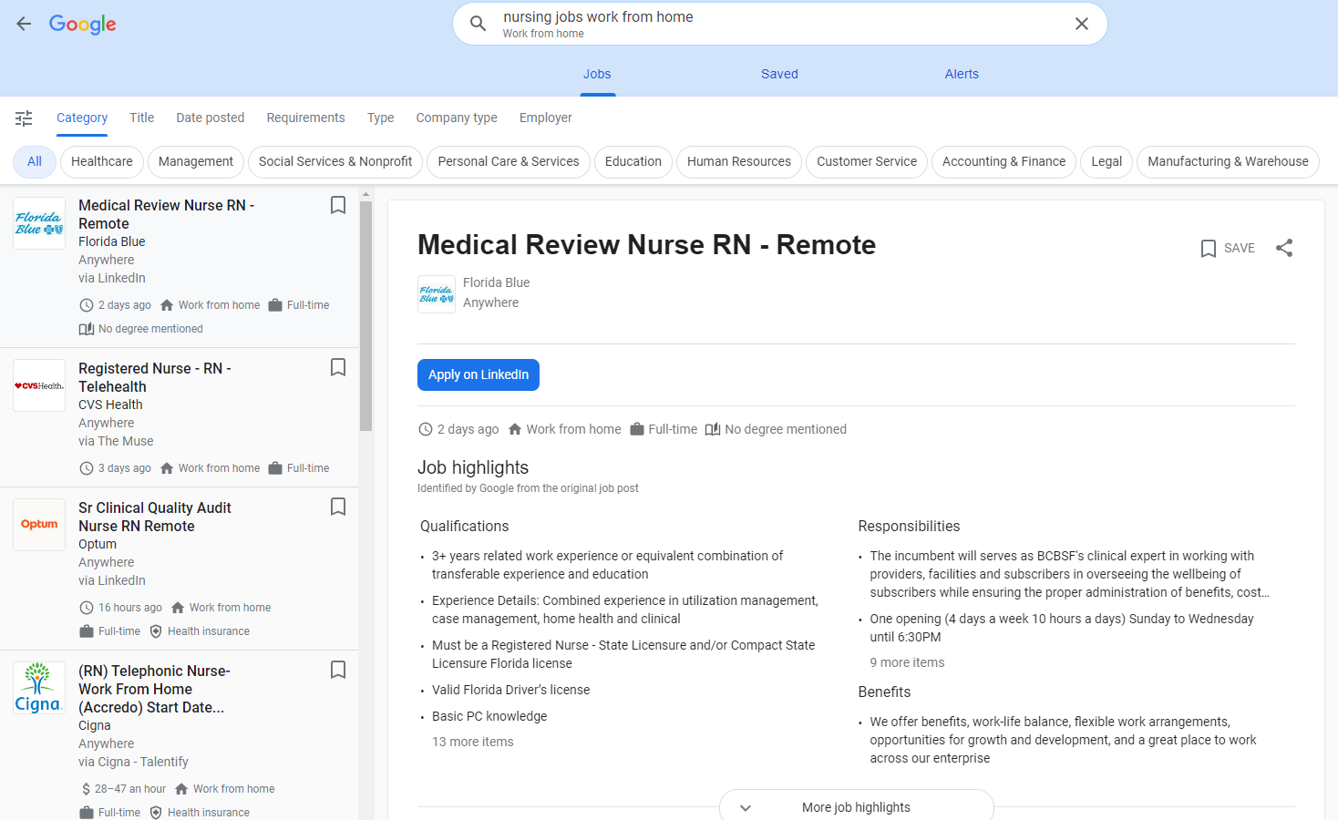Switch to the Alerts tab
The width and height of the screenshot is (1338, 820).
point(961,74)
